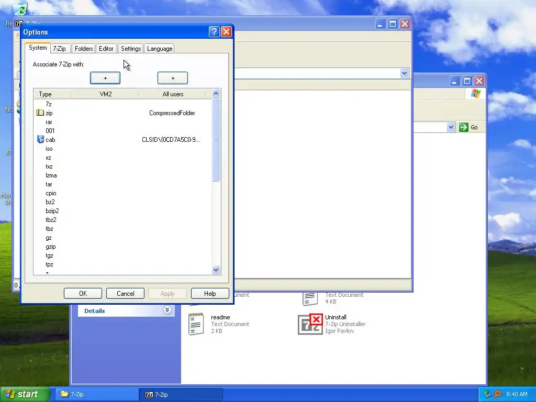The height and width of the screenshot is (402, 536).
Task: Open the Start menu
Action: point(25,394)
